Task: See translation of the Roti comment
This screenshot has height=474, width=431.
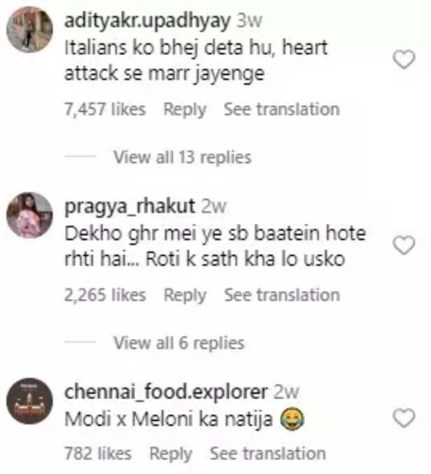Action: point(281,295)
